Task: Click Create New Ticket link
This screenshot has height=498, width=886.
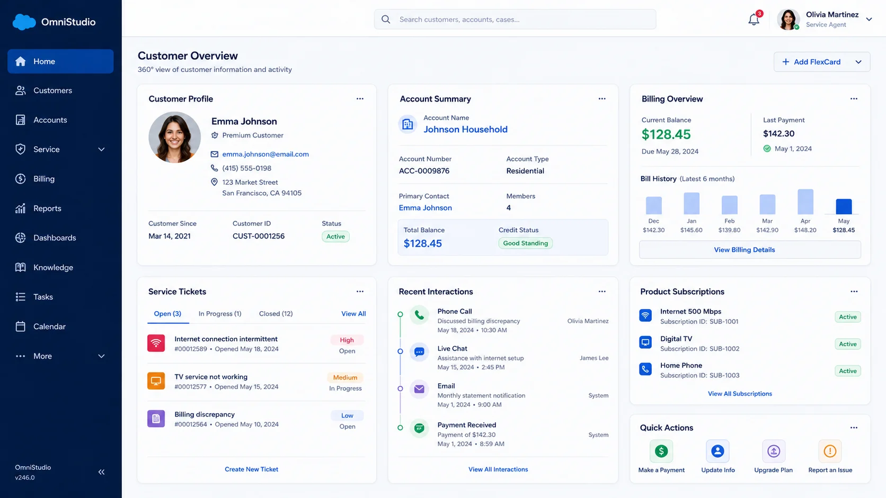Action: click(251, 469)
